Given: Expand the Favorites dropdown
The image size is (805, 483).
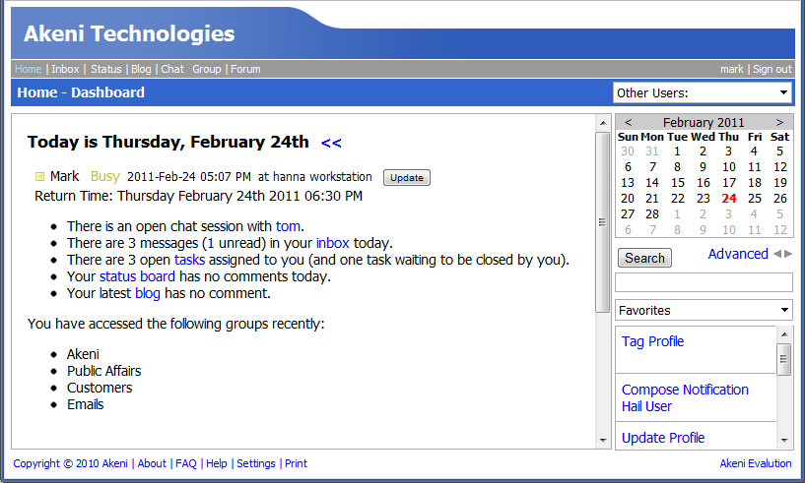Looking at the screenshot, I should pos(704,310).
